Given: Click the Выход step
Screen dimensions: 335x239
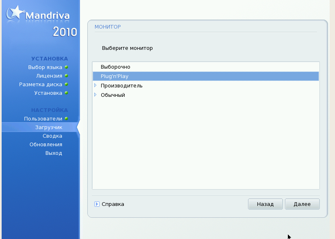Looking at the screenshot, I should coord(54,153).
